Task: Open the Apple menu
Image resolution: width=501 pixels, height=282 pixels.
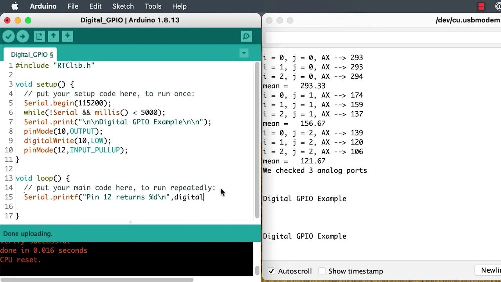Action: (x=15, y=6)
